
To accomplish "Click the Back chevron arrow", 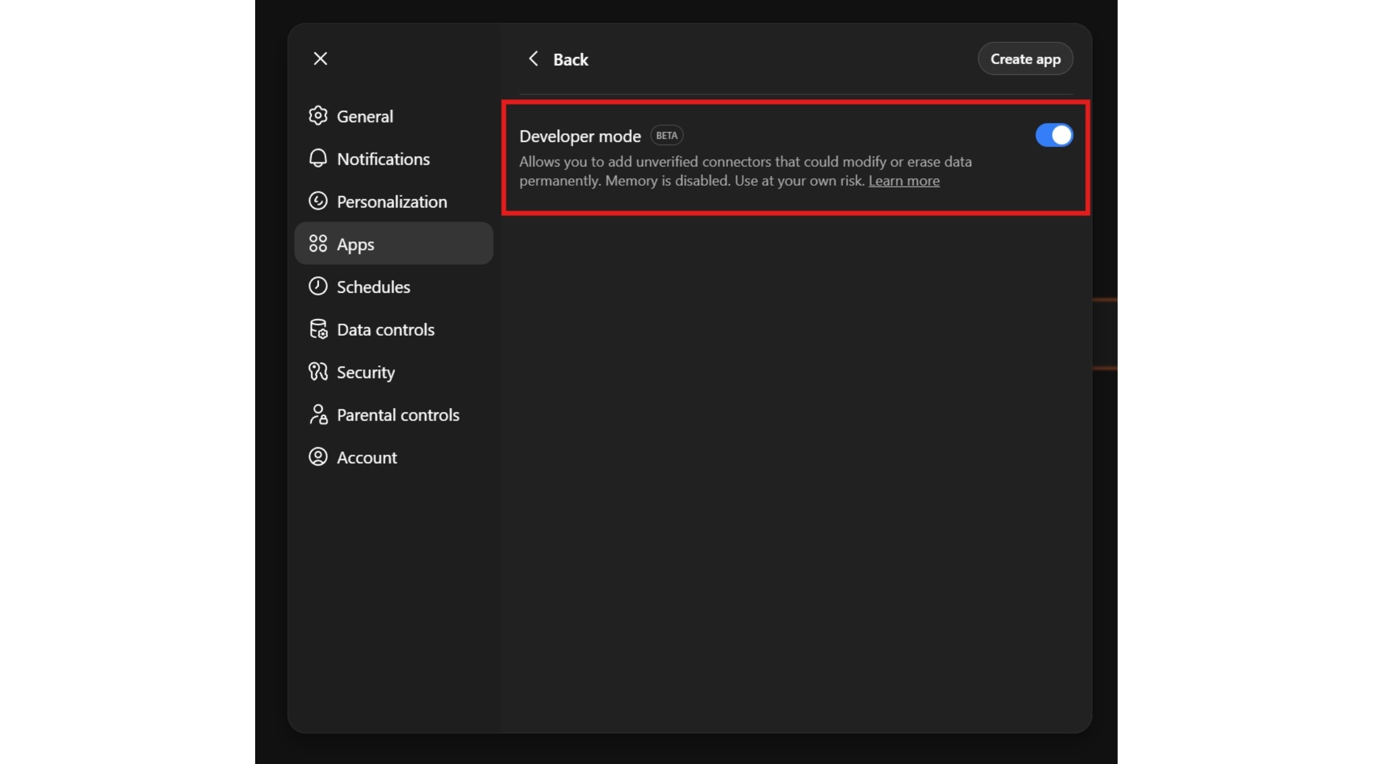I will (534, 58).
